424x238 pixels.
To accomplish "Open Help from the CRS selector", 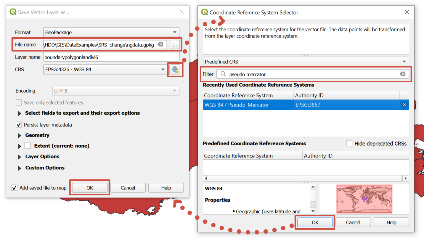I will coord(391,222).
